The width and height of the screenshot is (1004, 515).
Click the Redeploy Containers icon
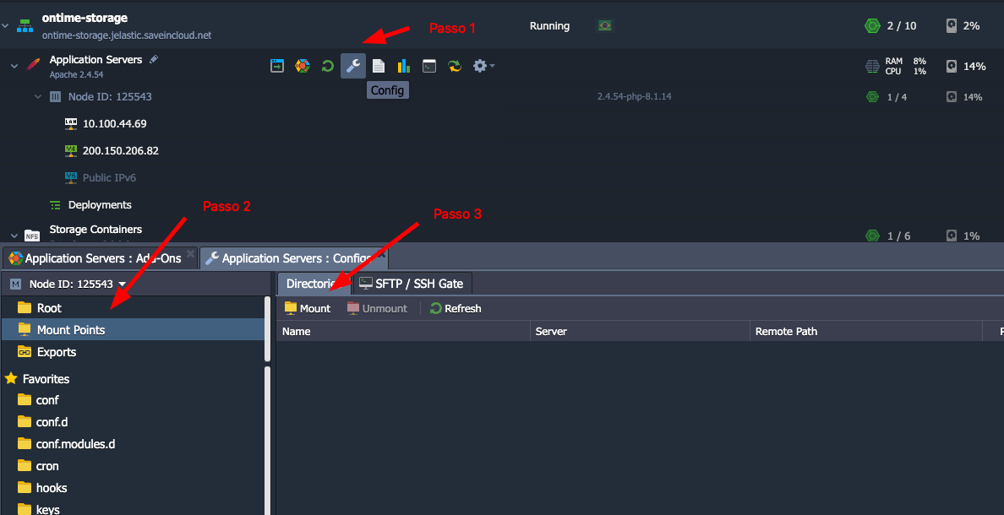pyautogui.click(x=455, y=66)
